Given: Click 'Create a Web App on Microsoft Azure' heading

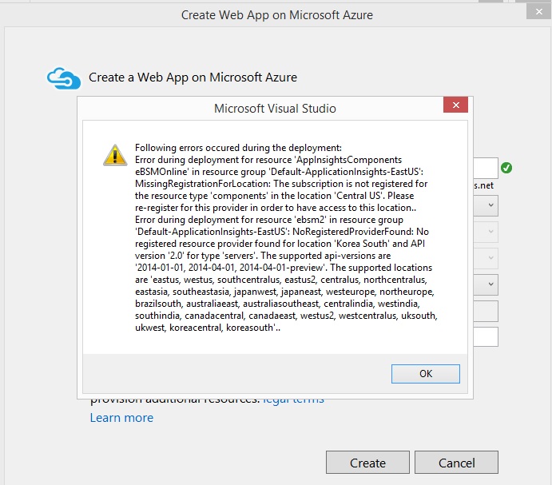Looking at the screenshot, I should 193,78.
